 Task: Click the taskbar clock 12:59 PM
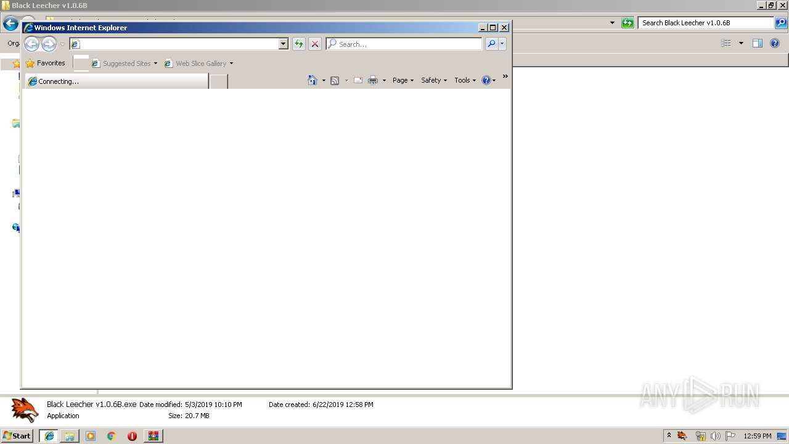pyautogui.click(x=758, y=436)
